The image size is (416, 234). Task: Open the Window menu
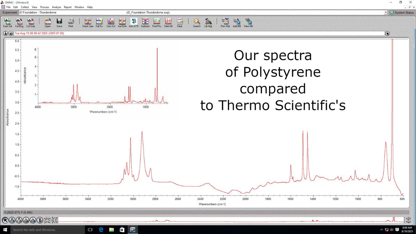point(79,7)
